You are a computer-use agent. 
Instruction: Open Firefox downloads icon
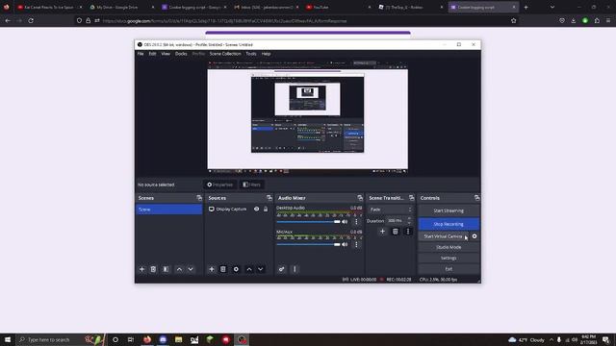point(574,21)
